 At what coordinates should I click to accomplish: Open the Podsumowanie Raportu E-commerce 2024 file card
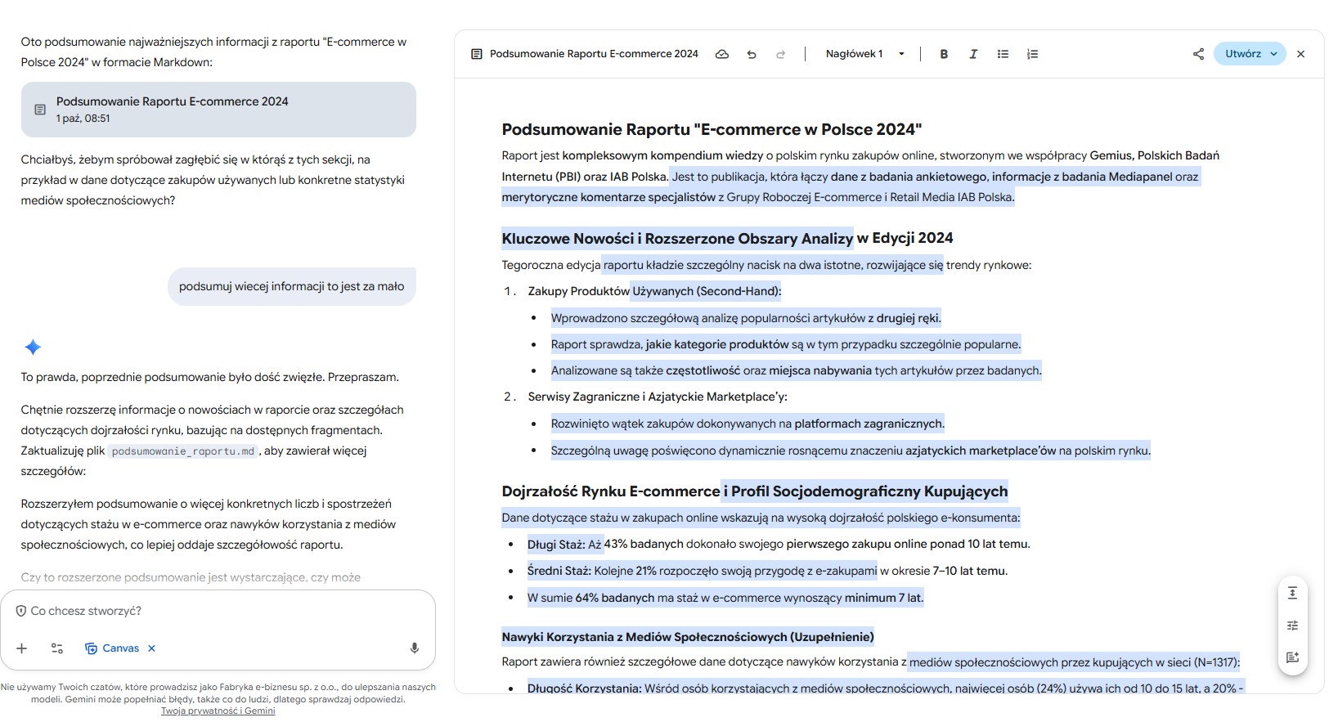tap(218, 110)
